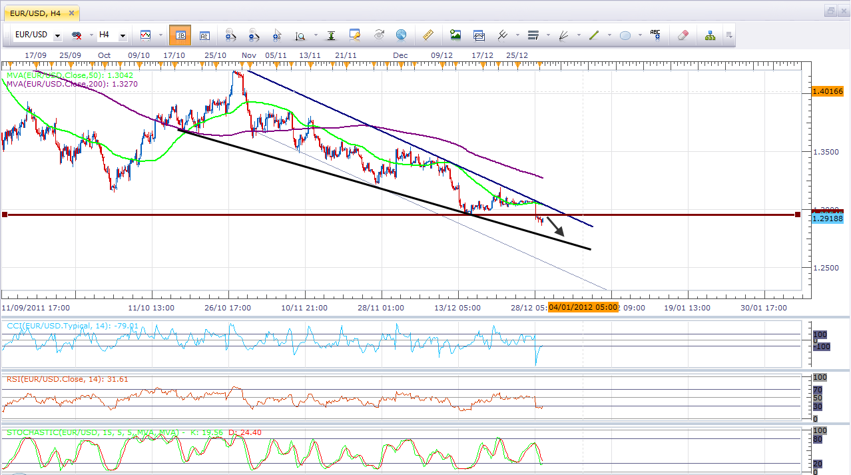Click the Nov label on top date ruler
851x475 pixels.
coord(249,55)
